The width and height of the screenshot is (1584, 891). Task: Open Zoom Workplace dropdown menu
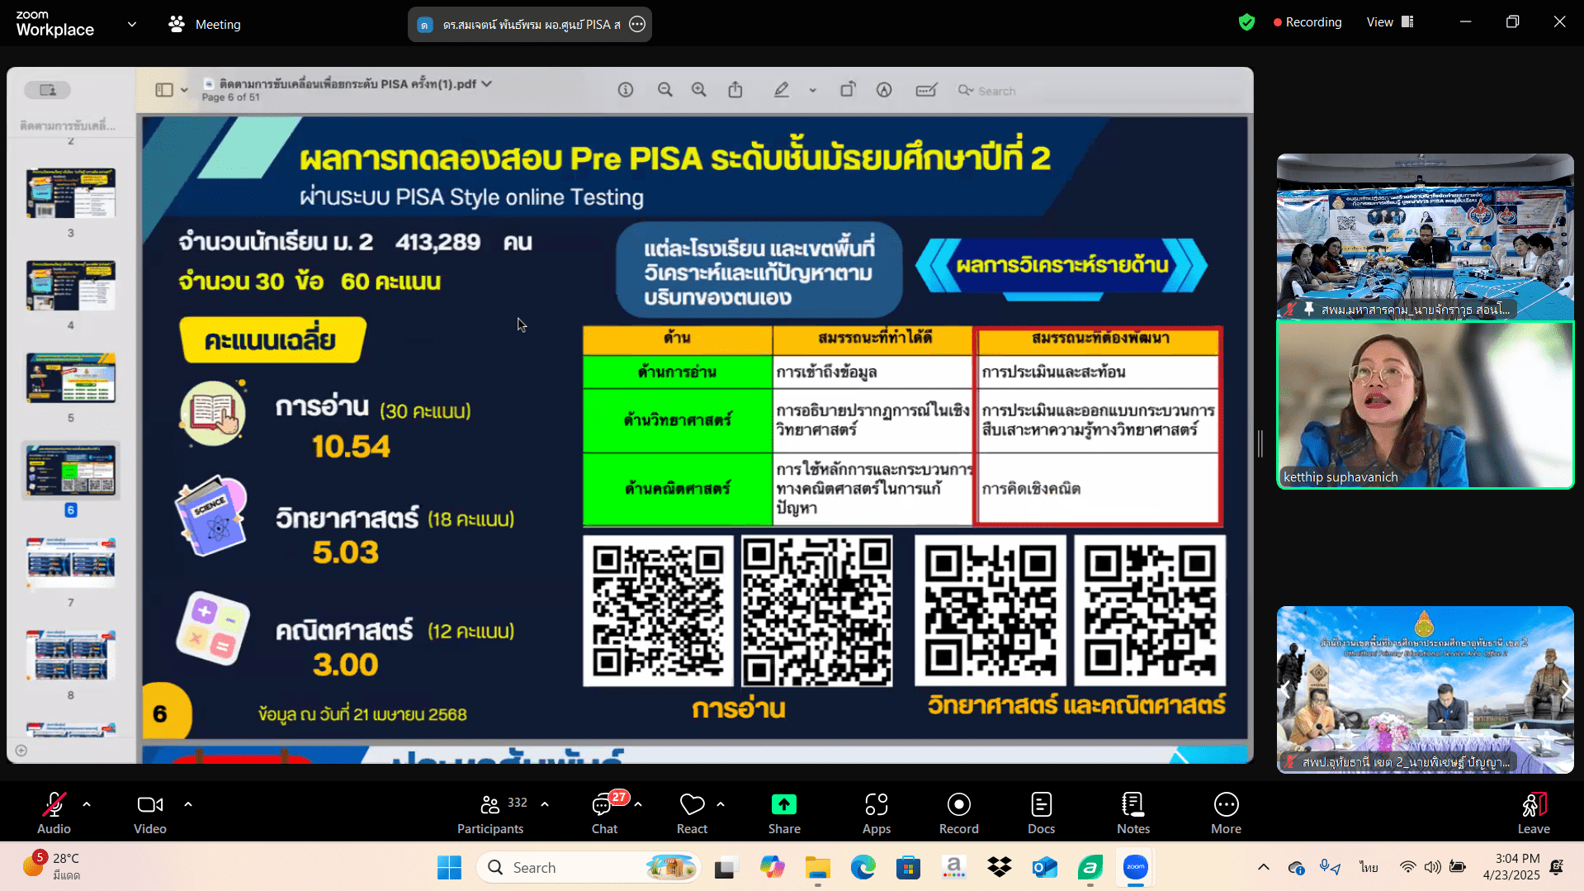(x=132, y=24)
